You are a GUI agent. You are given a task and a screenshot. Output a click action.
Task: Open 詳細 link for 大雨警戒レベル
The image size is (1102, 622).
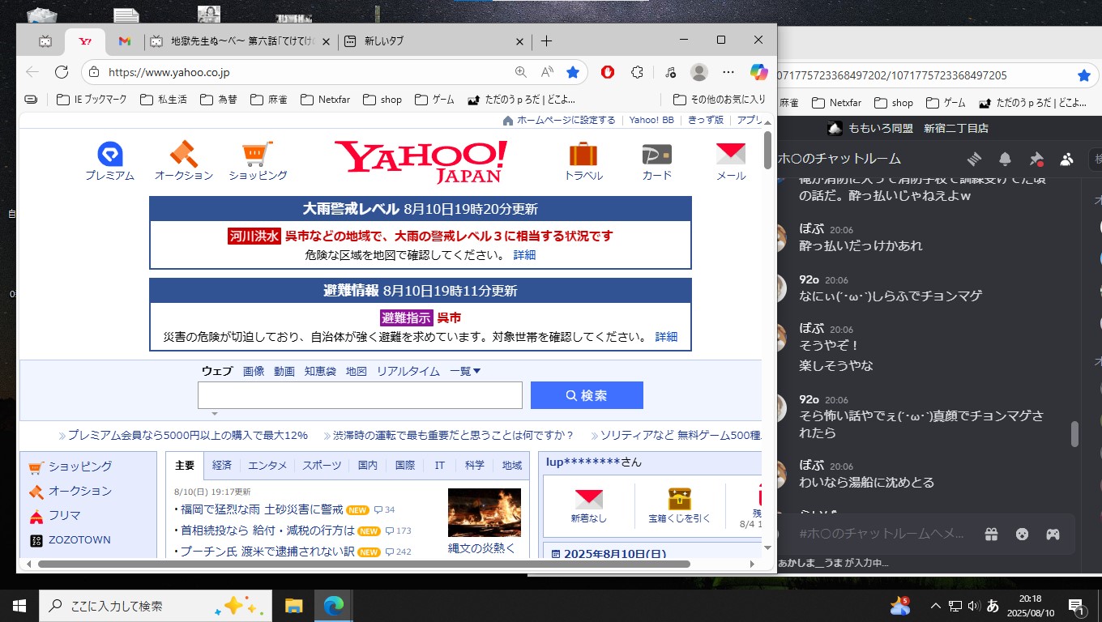point(524,254)
